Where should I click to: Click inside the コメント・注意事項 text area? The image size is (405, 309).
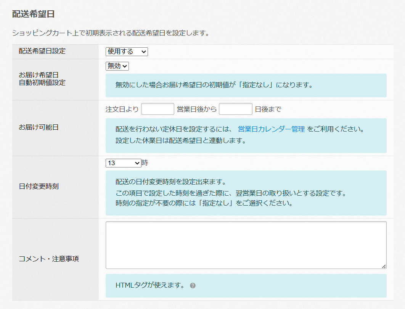coord(246,245)
